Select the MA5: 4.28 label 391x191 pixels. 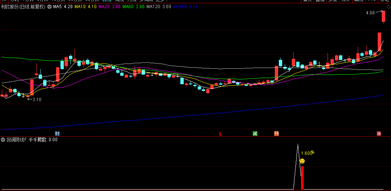pos(63,7)
